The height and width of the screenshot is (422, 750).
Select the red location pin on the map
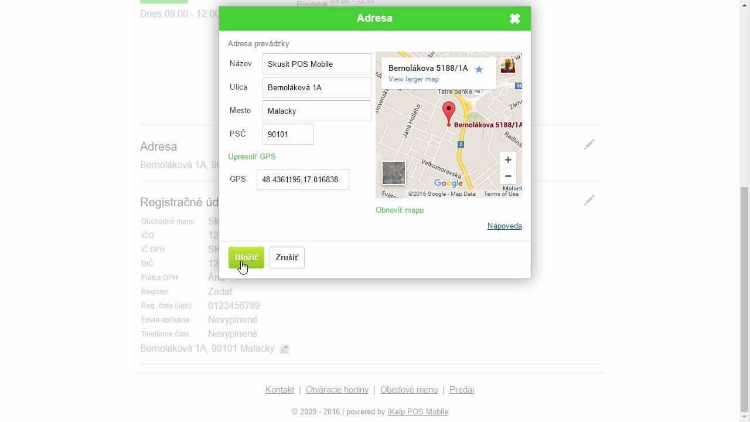[x=448, y=114]
